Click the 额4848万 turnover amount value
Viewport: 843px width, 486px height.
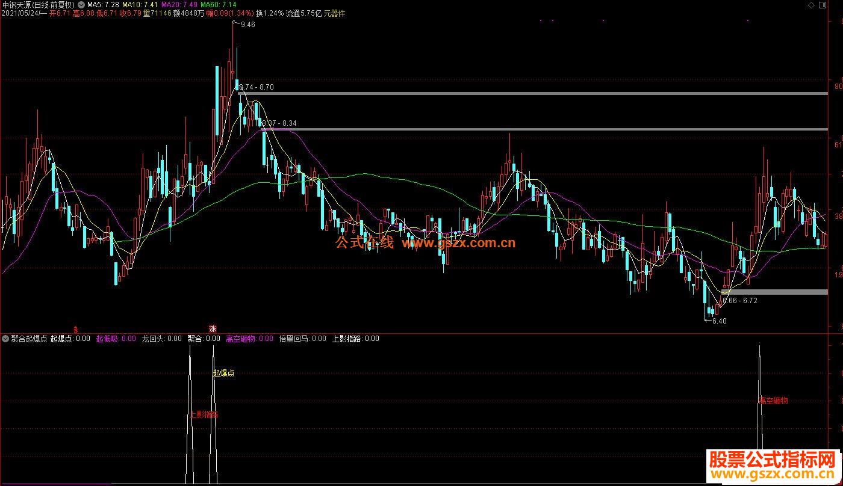(188, 13)
